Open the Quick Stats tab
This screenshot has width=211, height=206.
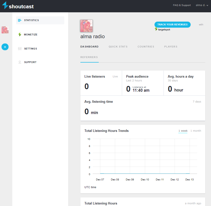coord(118,47)
